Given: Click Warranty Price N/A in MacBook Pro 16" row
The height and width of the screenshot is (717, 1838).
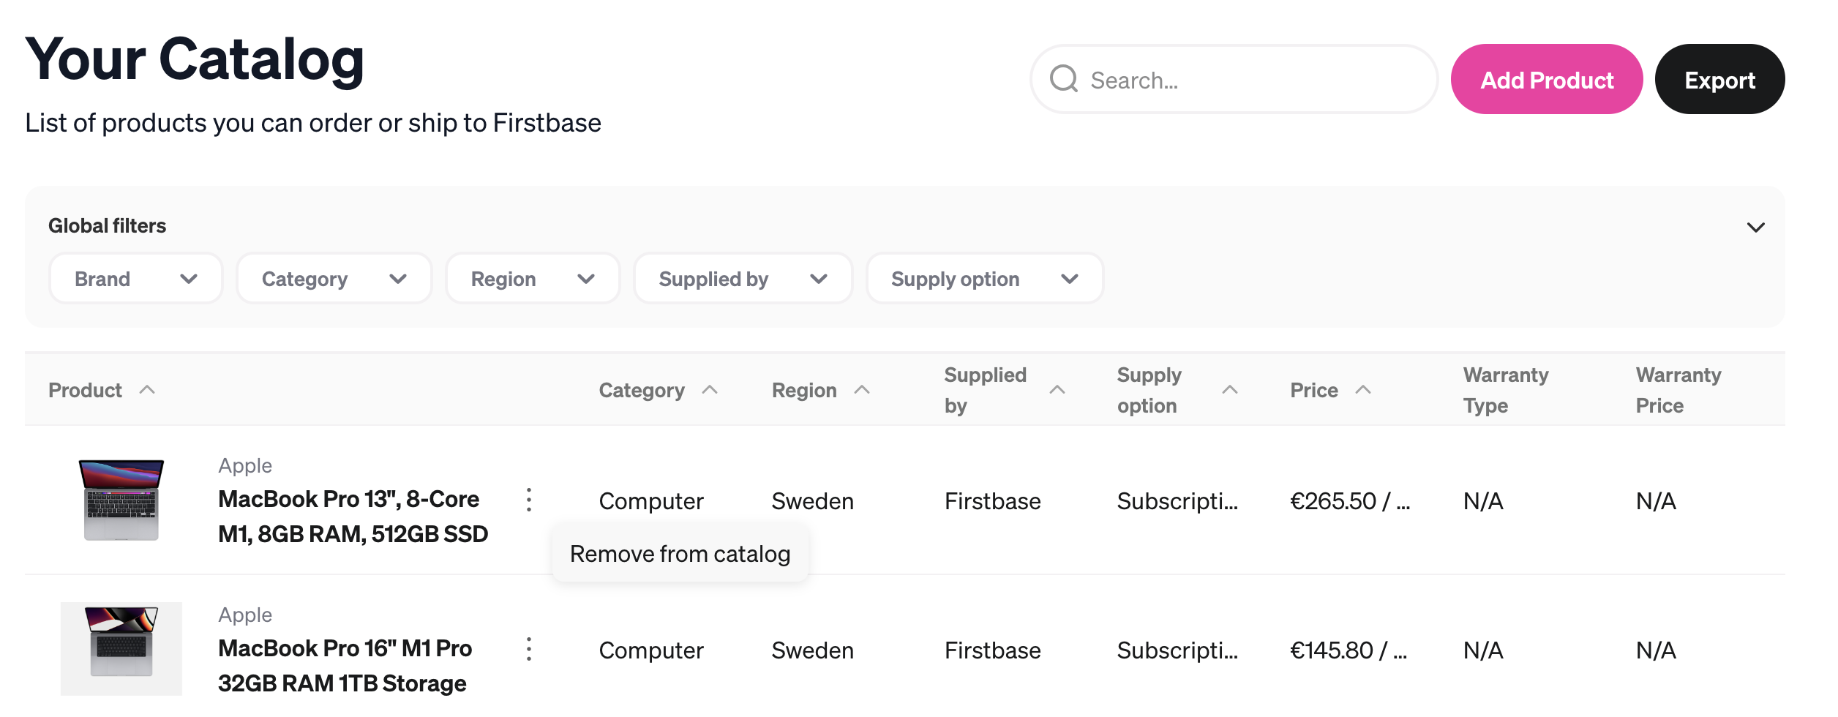Looking at the screenshot, I should click(x=1656, y=650).
